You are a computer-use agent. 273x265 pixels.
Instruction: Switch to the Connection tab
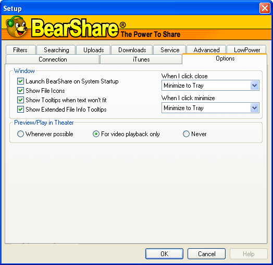[53, 59]
